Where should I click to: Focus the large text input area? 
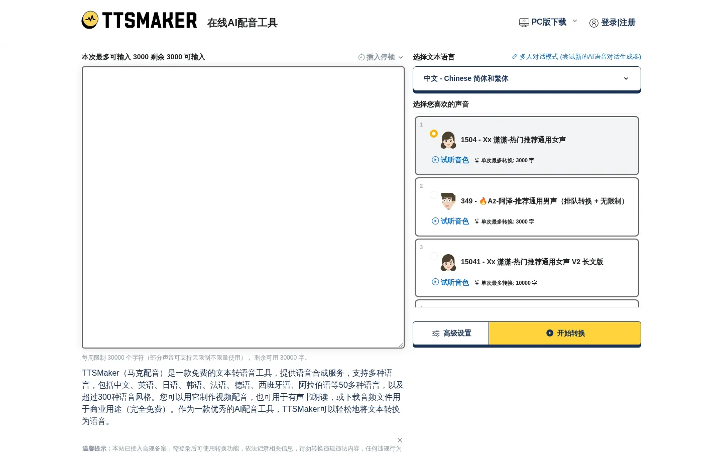(243, 207)
